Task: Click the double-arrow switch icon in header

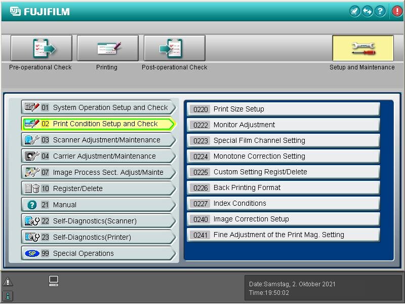Action: [368, 12]
